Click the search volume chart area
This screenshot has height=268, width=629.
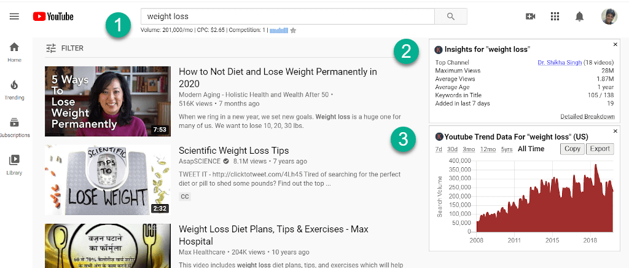(x=545, y=196)
